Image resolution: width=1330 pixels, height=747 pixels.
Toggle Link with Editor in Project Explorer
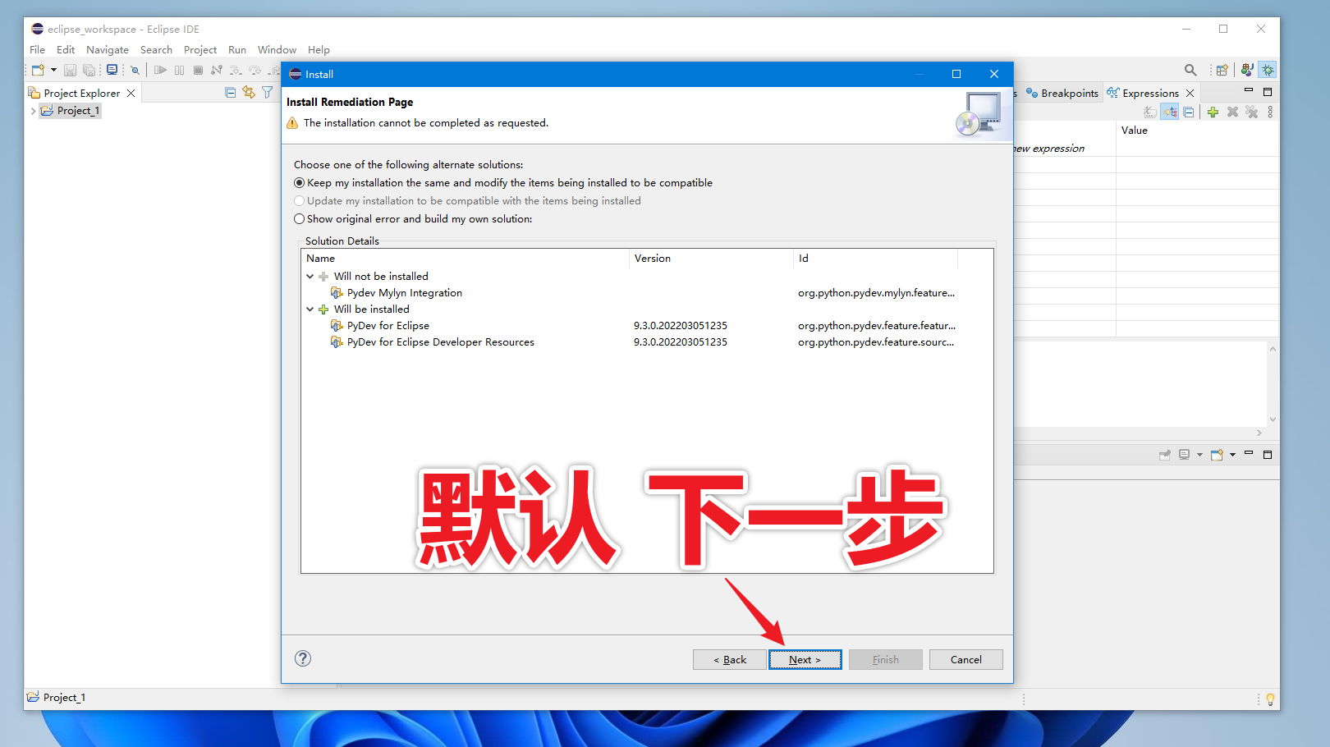click(x=249, y=93)
